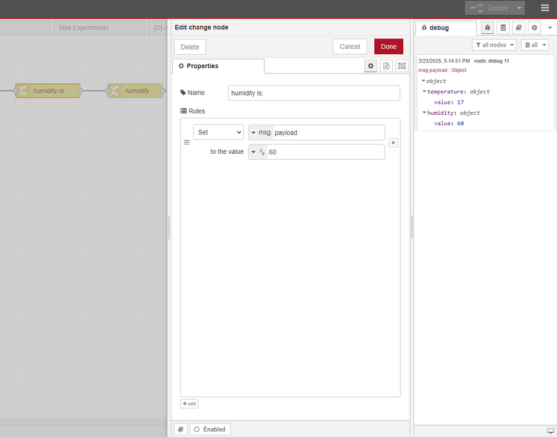557x437 pixels.
Task: Open the msg. property type dropdown
Action: [x=261, y=132]
